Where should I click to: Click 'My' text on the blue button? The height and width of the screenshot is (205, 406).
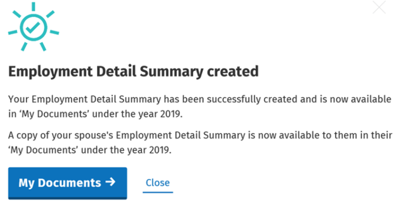pyautogui.click(x=27, y=183)
